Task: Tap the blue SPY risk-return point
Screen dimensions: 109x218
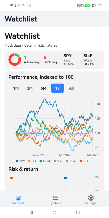Action: [65, 178]
